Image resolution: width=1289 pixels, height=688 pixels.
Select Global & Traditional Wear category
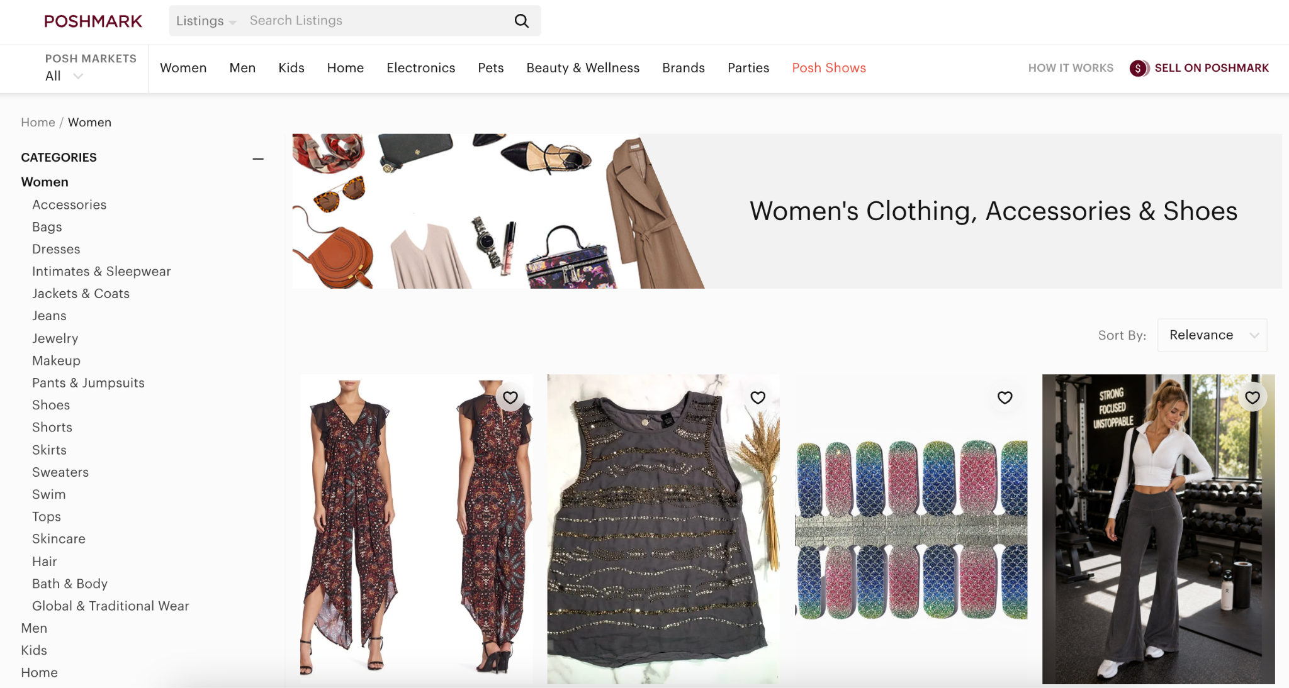(111, 606)
